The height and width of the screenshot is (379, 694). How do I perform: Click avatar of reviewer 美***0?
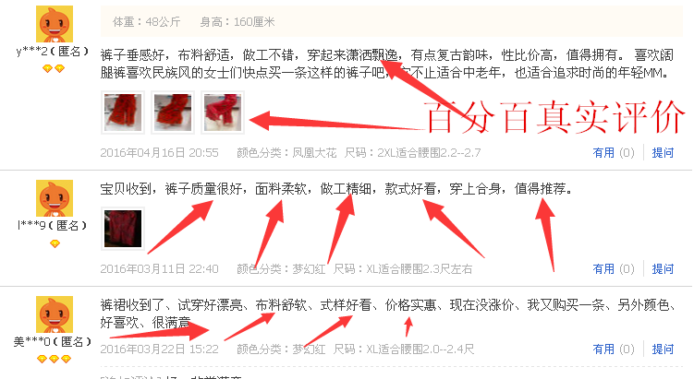(54, 314)
